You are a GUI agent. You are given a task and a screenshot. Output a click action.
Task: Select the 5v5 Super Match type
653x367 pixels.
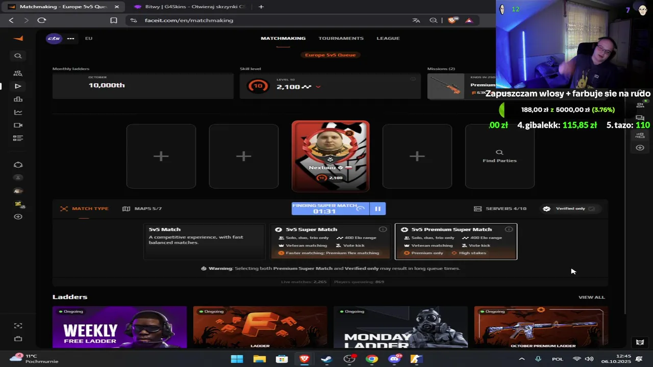point(331,242)
